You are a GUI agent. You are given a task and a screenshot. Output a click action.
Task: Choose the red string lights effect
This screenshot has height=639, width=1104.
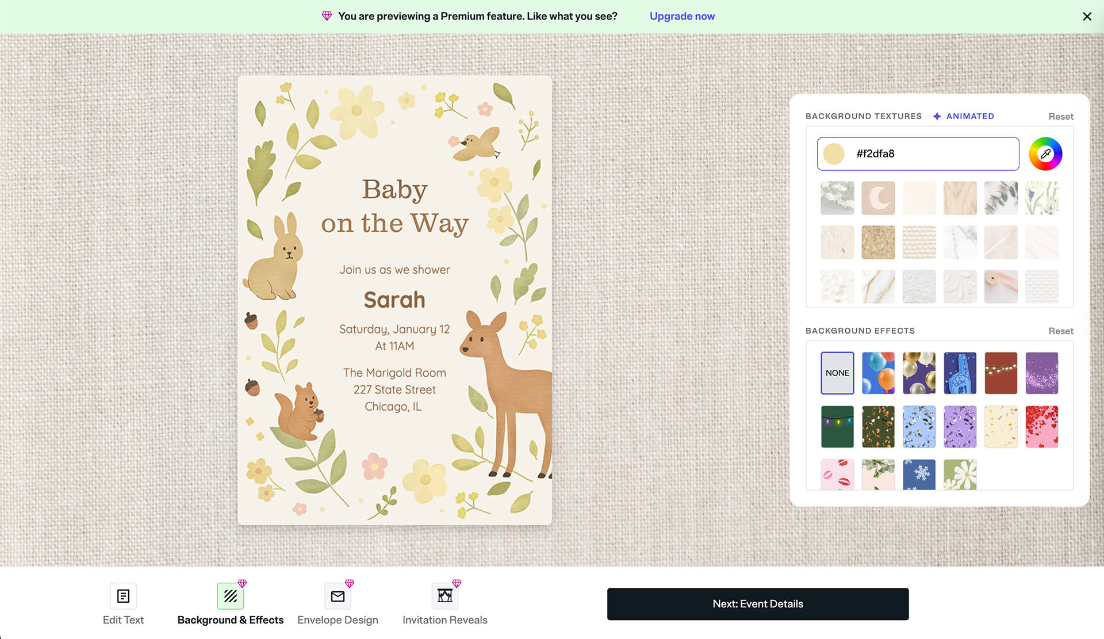[1000, 373]
